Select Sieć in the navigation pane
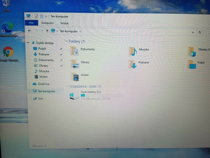210x158 pixels. 40,98
